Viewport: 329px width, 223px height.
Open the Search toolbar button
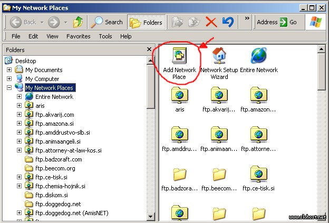[x=107, y=22]
